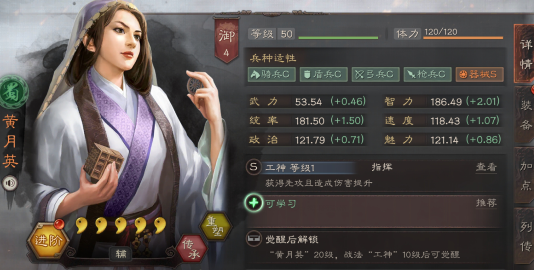
Task: Click 查看 next to 工神 skill
Action: [x=486, y=167]
